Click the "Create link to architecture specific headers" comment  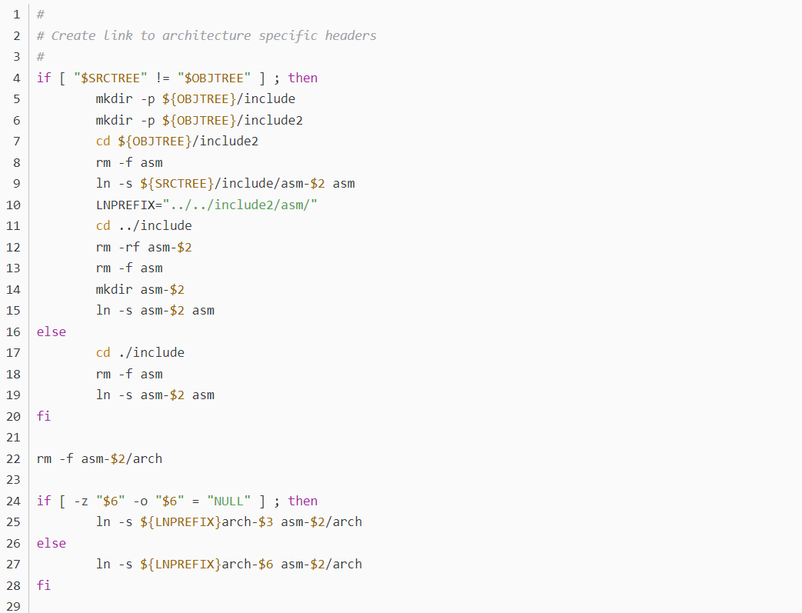pos(214,35)
